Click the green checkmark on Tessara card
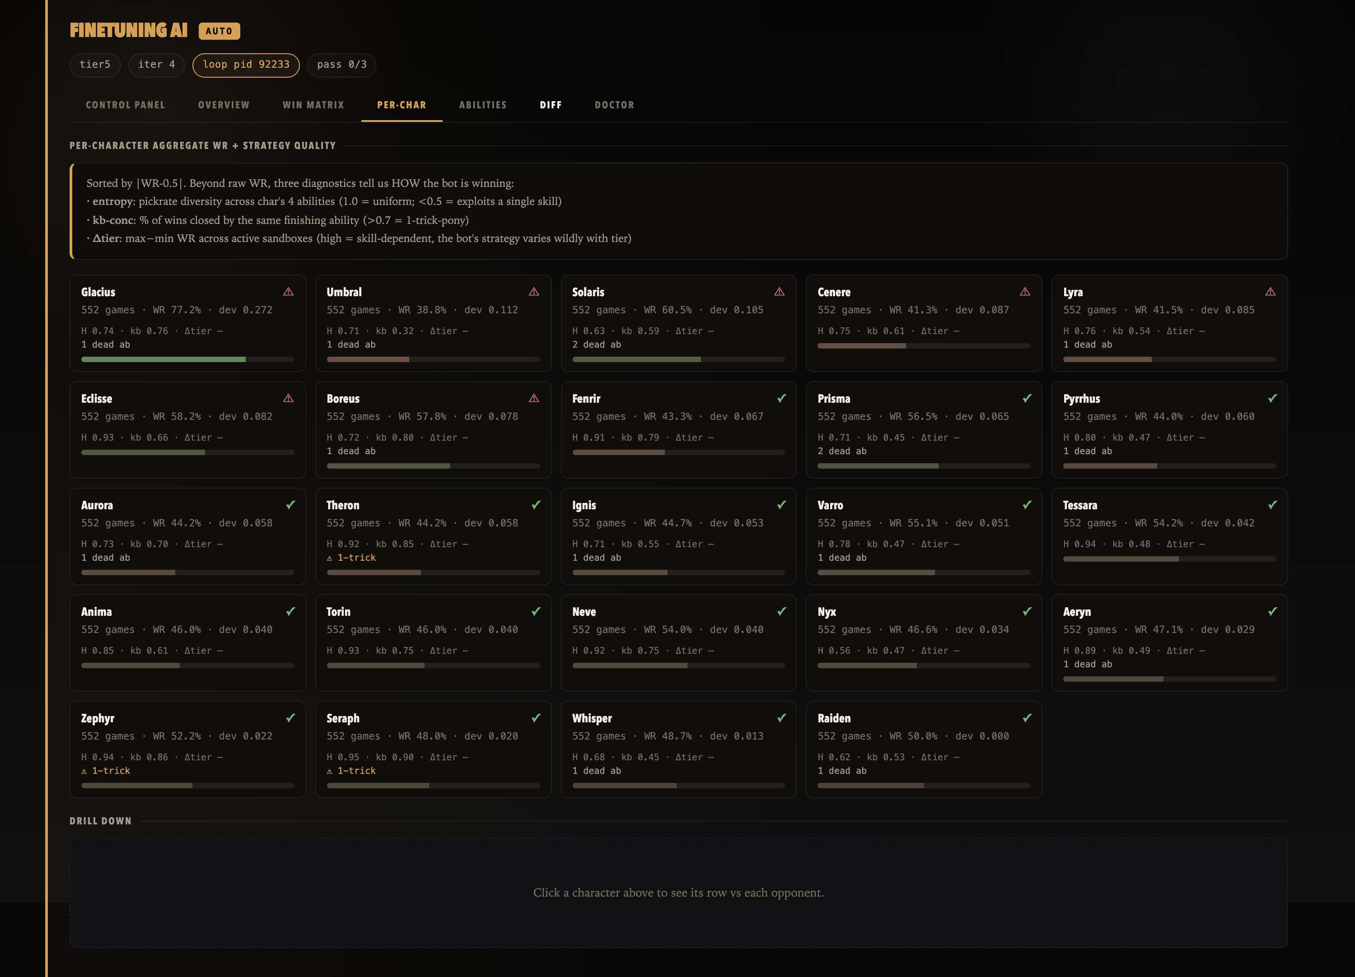This screenshot has width=1355, height=977. pyautogui.click(x=1272, y=505)
